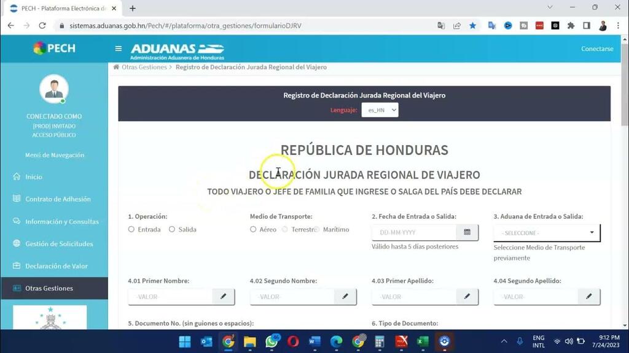
Task: Click the pencil icon for Segundo Nombre
Action: pos(345,297)
